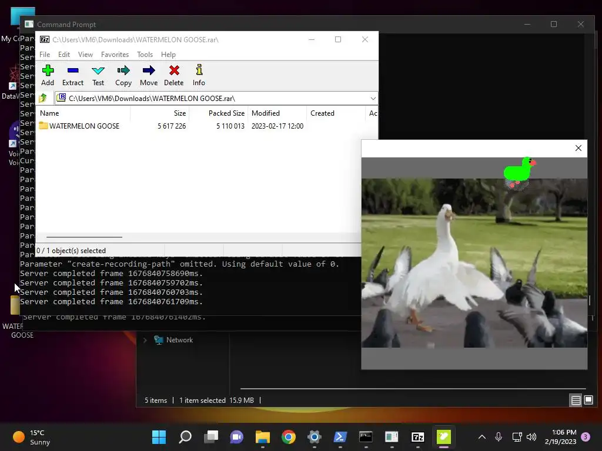Click the 7-Zip horizontal scrollbar thumb
602x451 pixels.
tap(84, 237)
